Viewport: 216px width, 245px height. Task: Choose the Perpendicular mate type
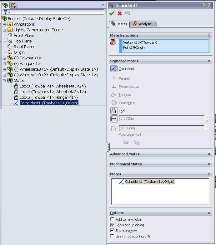pos(114,86)
